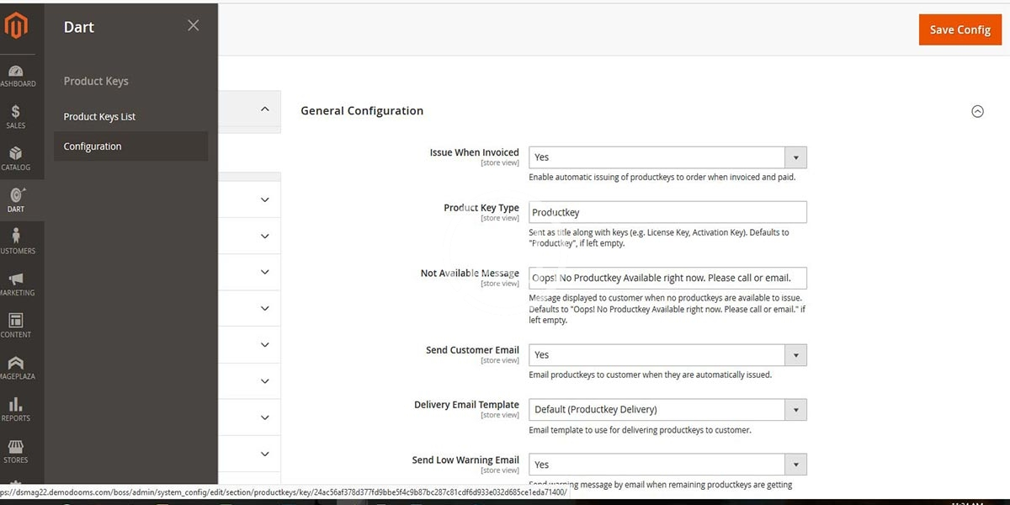Open the Catalog sidebar icon

click(16, 157)
